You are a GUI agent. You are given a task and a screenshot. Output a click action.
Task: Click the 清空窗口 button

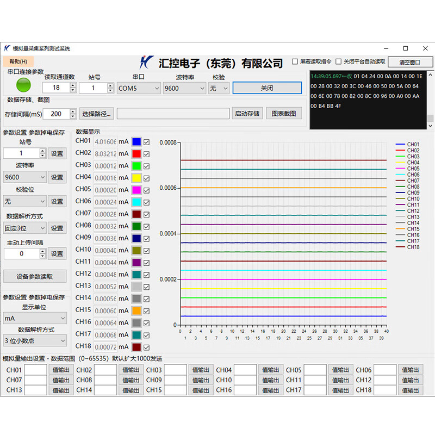pyautogui.click(x=411, y=62)
